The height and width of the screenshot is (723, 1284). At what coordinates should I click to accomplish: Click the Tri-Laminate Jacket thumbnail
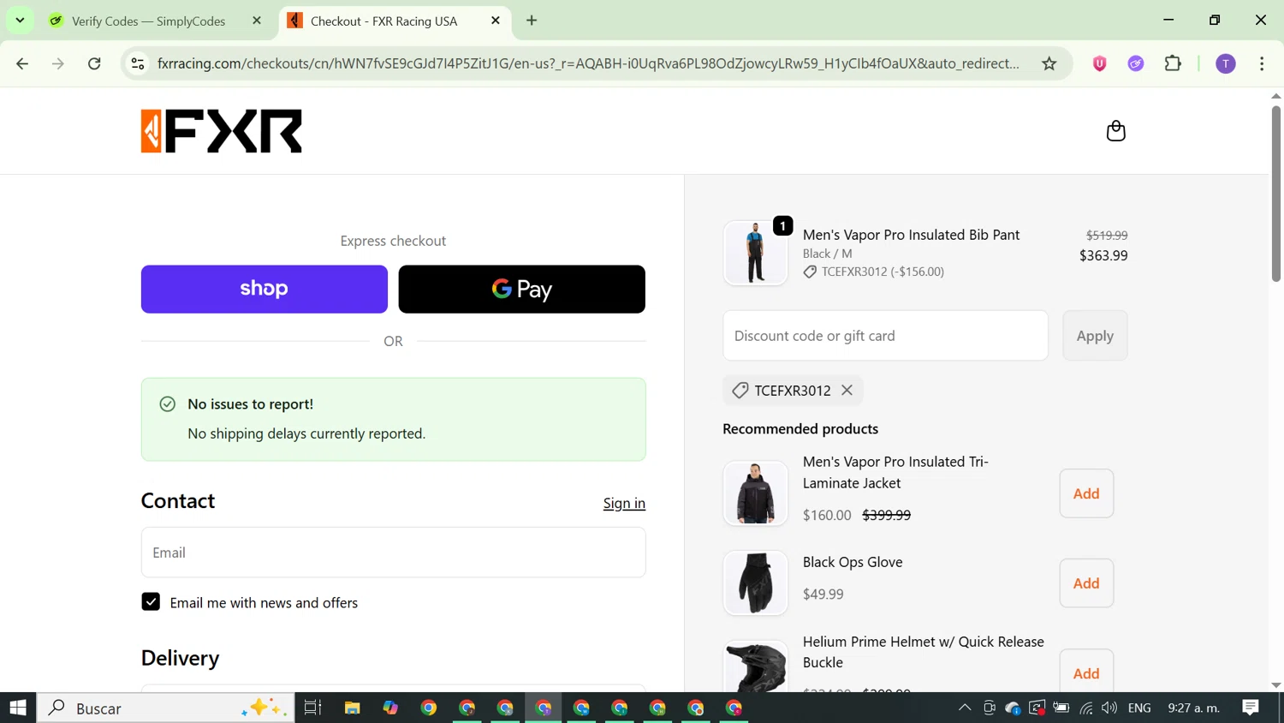point(755,493)
